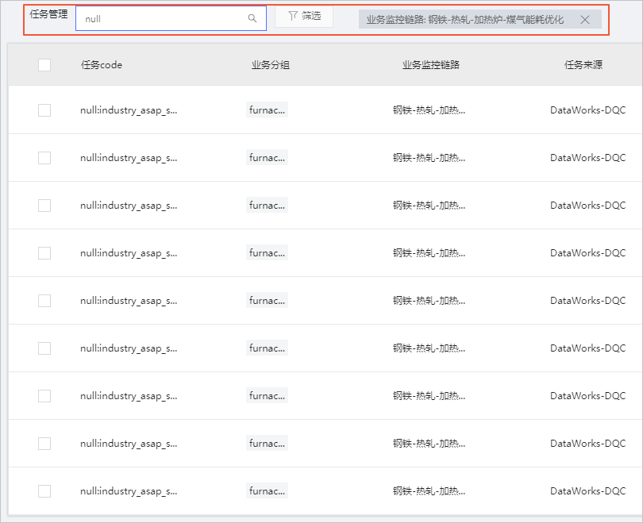Check the sixth row's checkbox
This screenshot has height=523, width=643.
[44, 348]
